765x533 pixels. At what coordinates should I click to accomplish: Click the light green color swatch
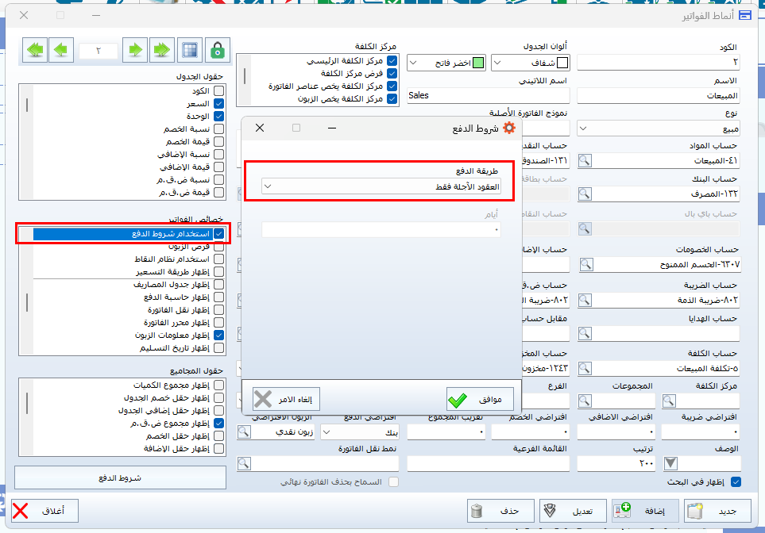(x=477, y=63)
